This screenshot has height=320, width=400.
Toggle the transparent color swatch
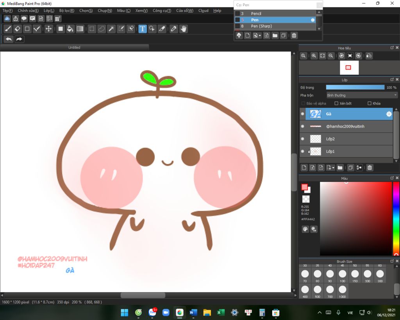[306, 199]
